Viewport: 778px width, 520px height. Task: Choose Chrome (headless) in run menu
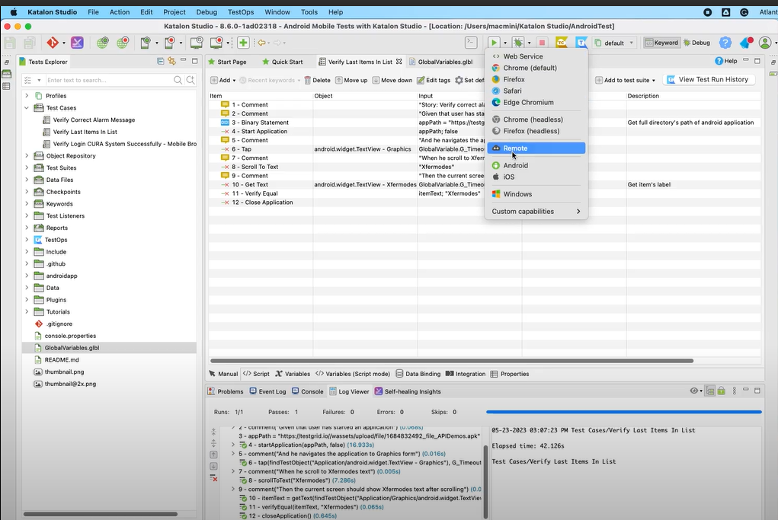(x=536, y=120)
